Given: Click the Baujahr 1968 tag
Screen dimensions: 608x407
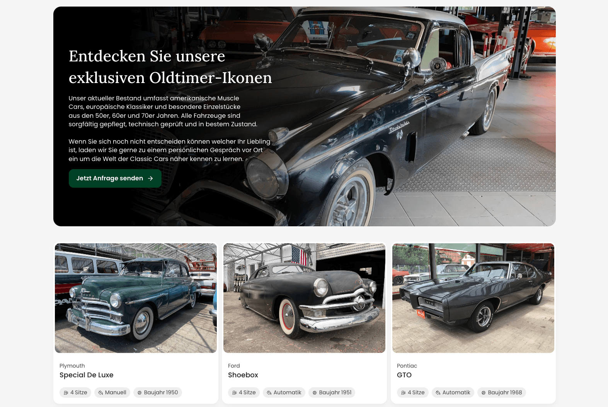Looking at the screenshot, I should coord(501,393).
